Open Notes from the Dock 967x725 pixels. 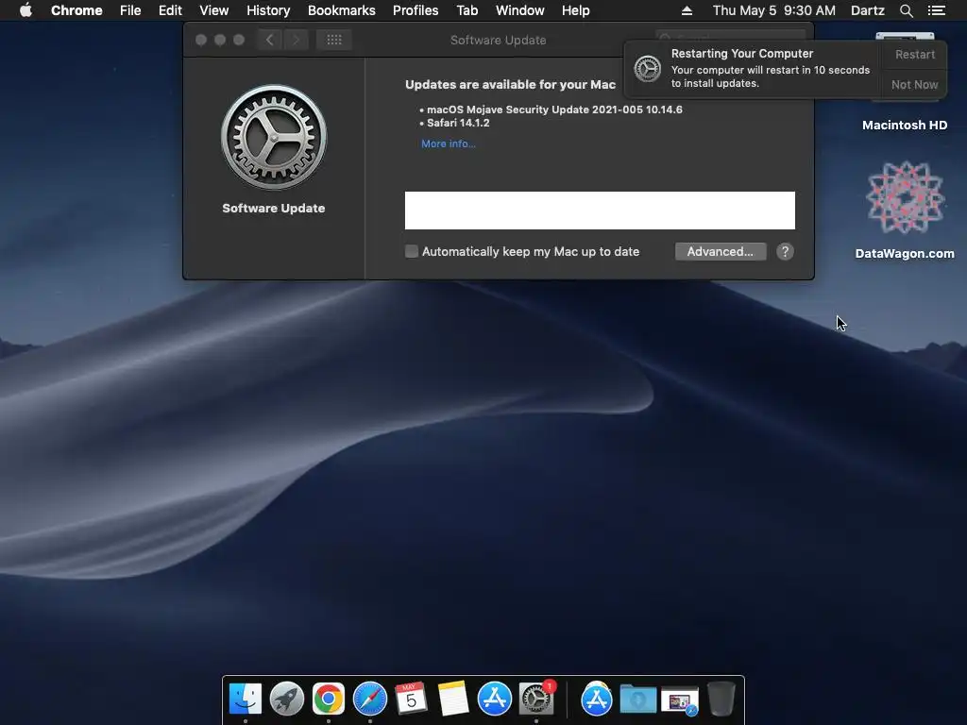tap(453, 700)
